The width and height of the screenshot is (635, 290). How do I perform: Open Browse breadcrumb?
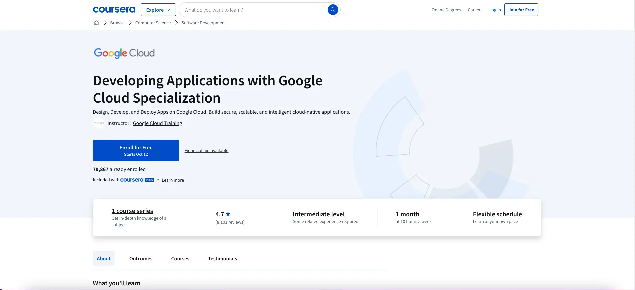(x=117, y=23)
